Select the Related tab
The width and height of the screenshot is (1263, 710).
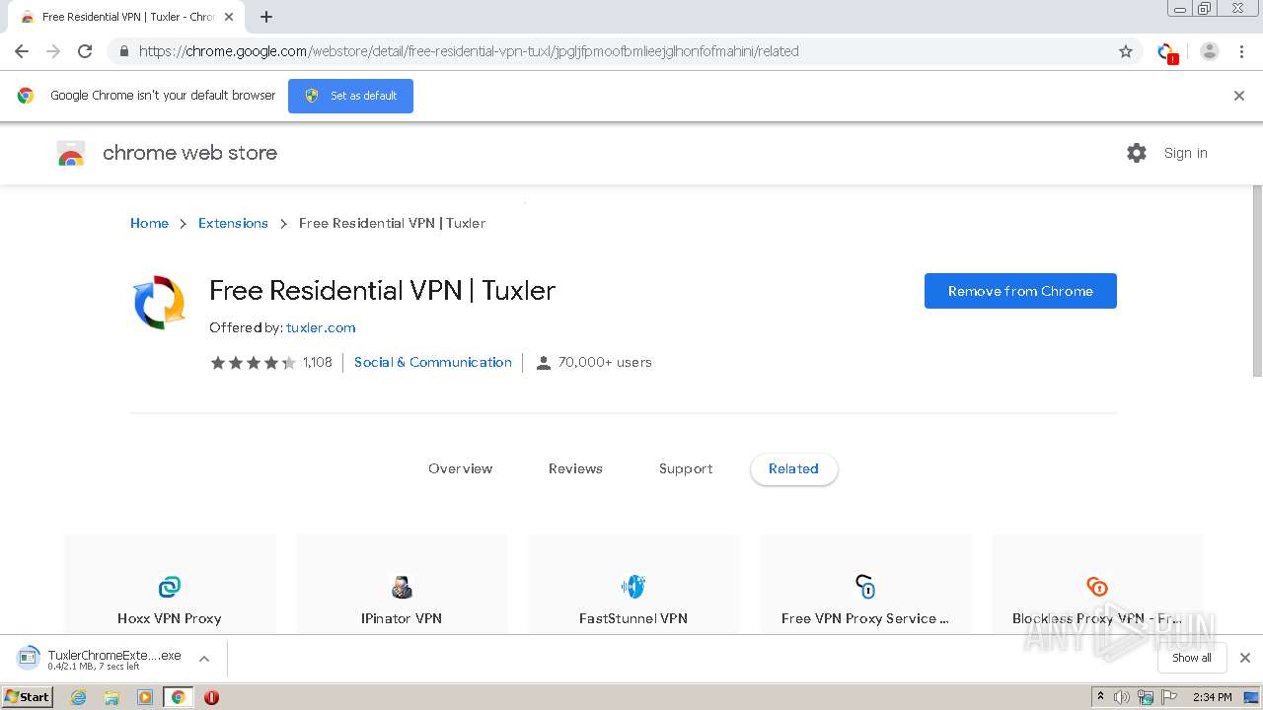pyautogui.click(x=793, y=468)
